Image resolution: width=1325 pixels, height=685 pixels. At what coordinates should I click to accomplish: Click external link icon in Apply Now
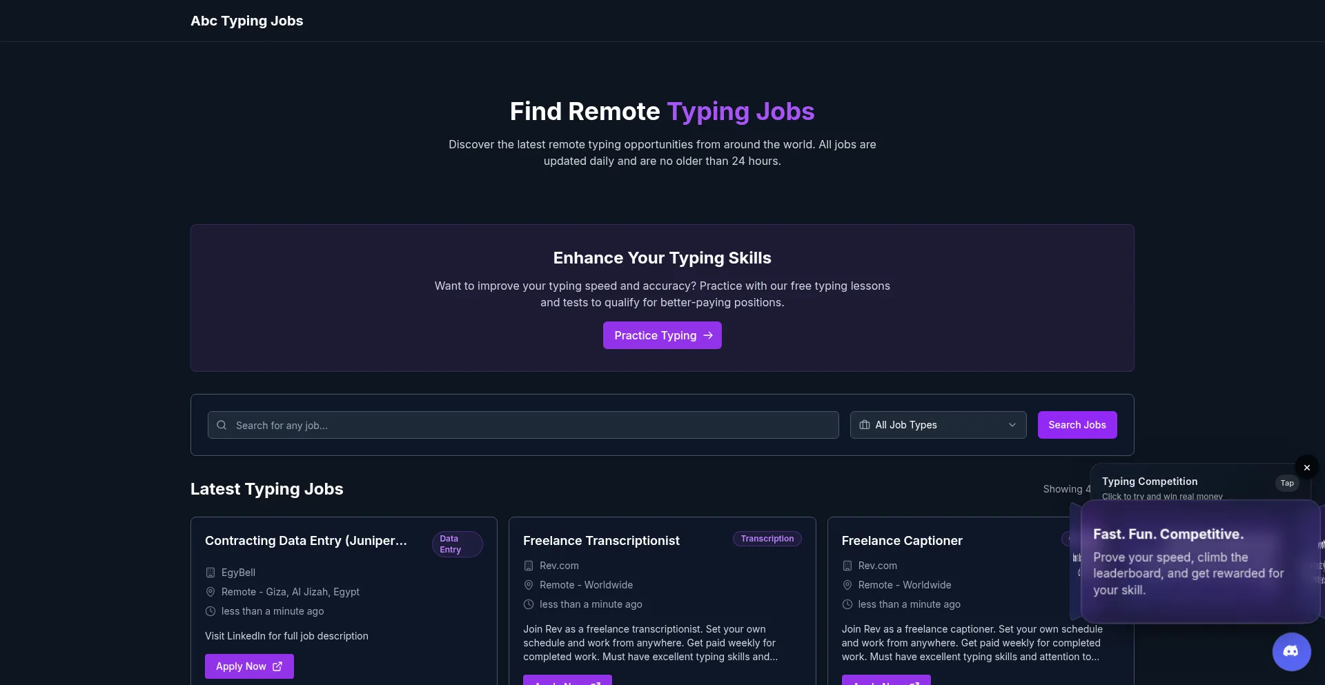[277, 666]
